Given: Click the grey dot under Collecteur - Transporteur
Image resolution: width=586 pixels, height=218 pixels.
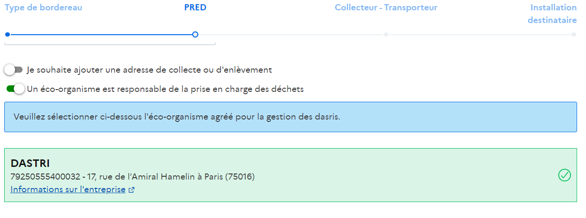Looking at the screenshot, I should [386, 34].
